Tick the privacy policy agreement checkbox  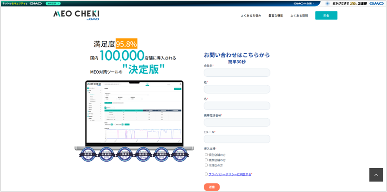click(x=206, y=174)
